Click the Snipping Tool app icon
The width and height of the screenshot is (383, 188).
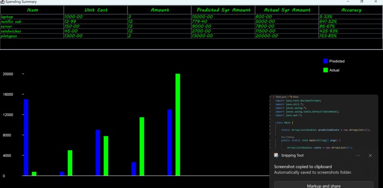click(276, 155)
